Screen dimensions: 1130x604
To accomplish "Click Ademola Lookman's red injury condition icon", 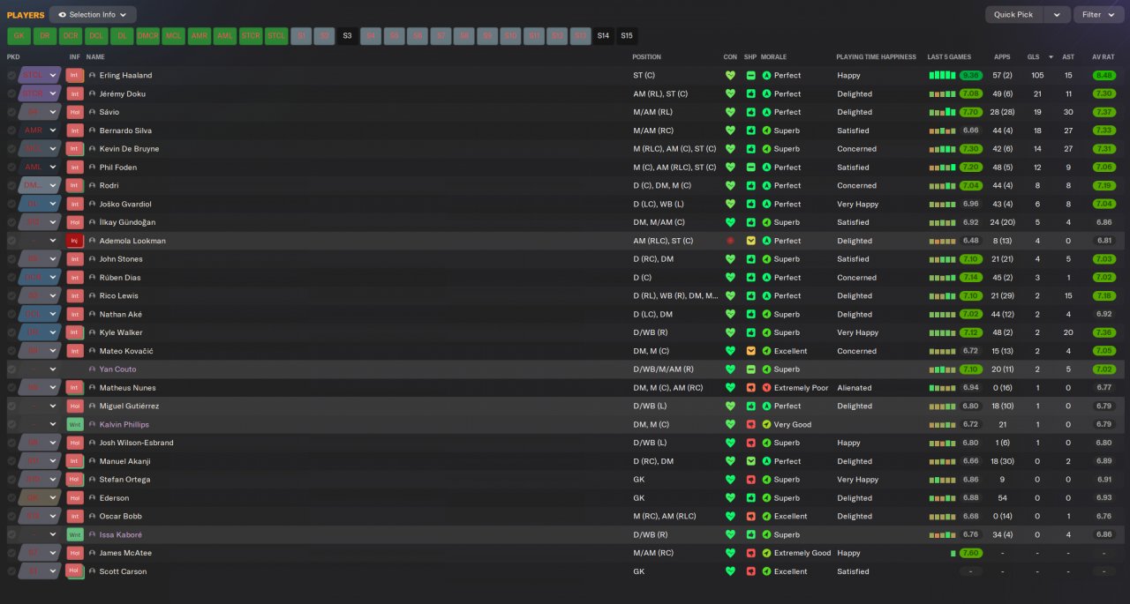I will pos(730,241).
